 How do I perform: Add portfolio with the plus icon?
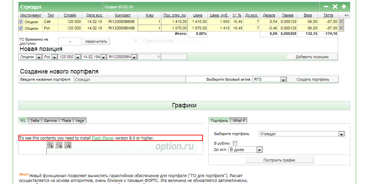click(344, 7)
